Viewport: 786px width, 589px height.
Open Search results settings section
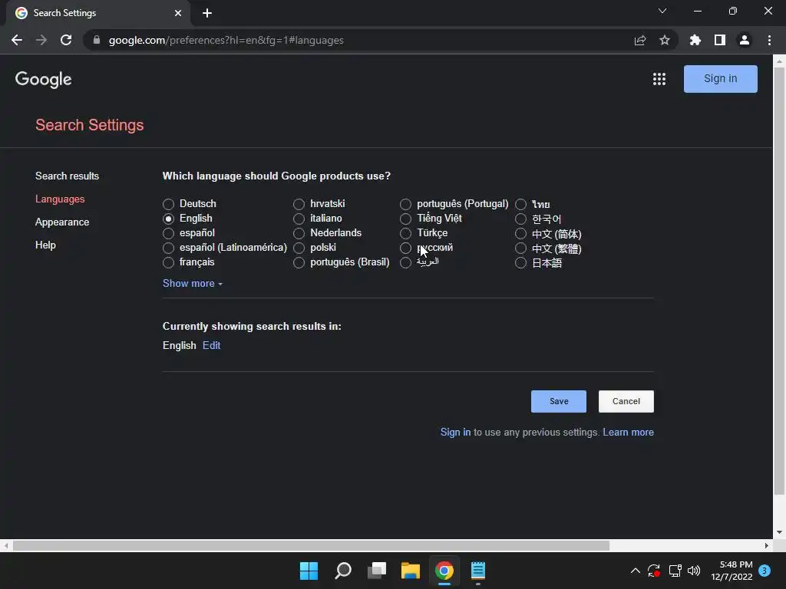68,176
